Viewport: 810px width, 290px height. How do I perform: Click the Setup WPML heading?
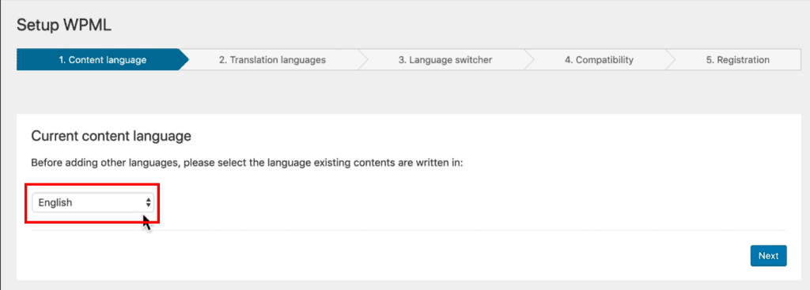click(64, 25)
